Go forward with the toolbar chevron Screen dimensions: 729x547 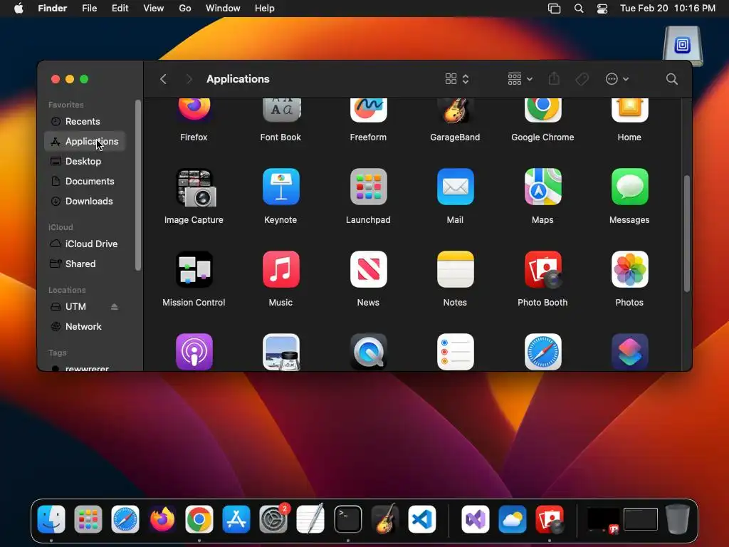(189, 79)
